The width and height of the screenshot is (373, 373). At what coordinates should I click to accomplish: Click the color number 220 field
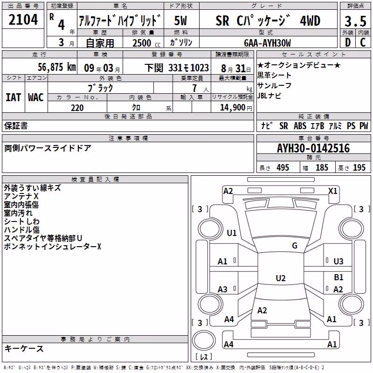[77, 108]
